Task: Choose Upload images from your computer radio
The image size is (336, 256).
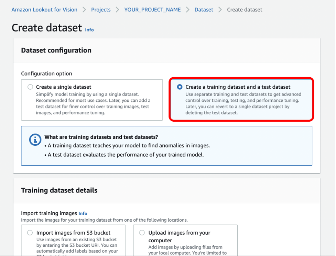Action: 142,233
